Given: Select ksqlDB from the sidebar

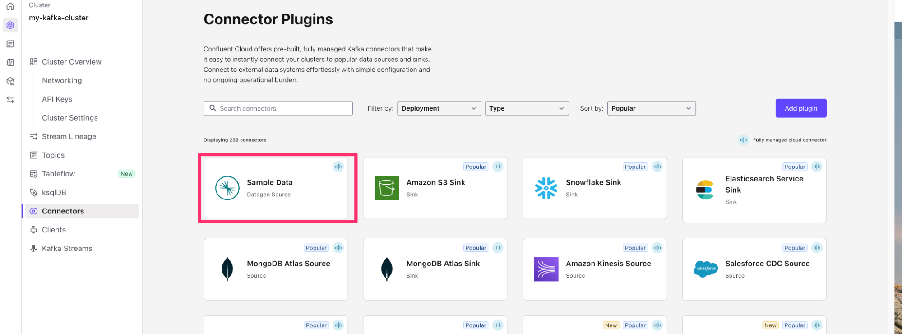Looking at the screenshot, I should tap(54, 193).
